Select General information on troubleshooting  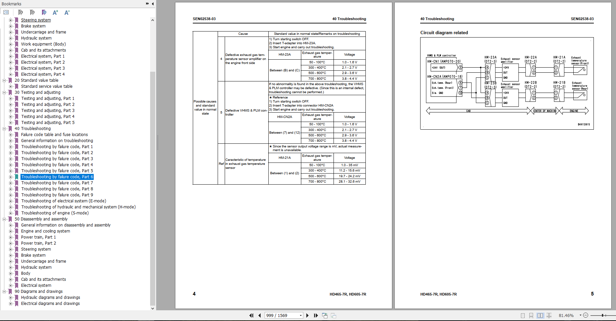point(57,141)
